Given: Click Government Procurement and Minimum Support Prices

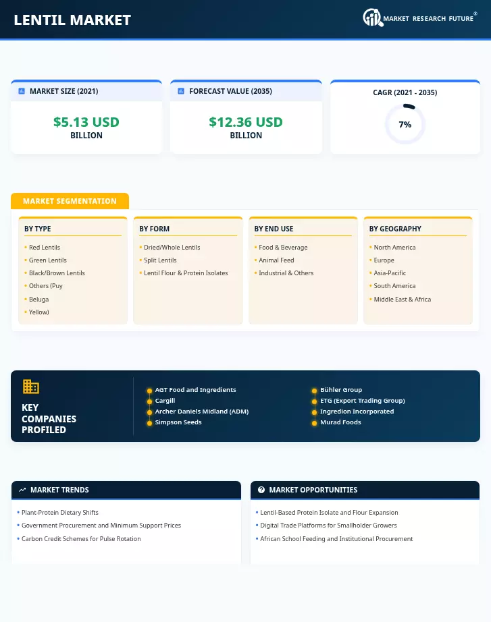Looking at the screenshot, I should pyautogui.click(x=101, y=526).
